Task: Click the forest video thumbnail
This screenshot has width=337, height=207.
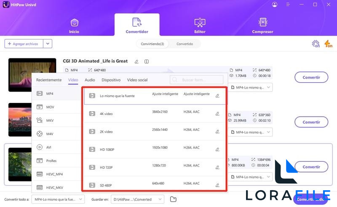Action: pos(20,164)
